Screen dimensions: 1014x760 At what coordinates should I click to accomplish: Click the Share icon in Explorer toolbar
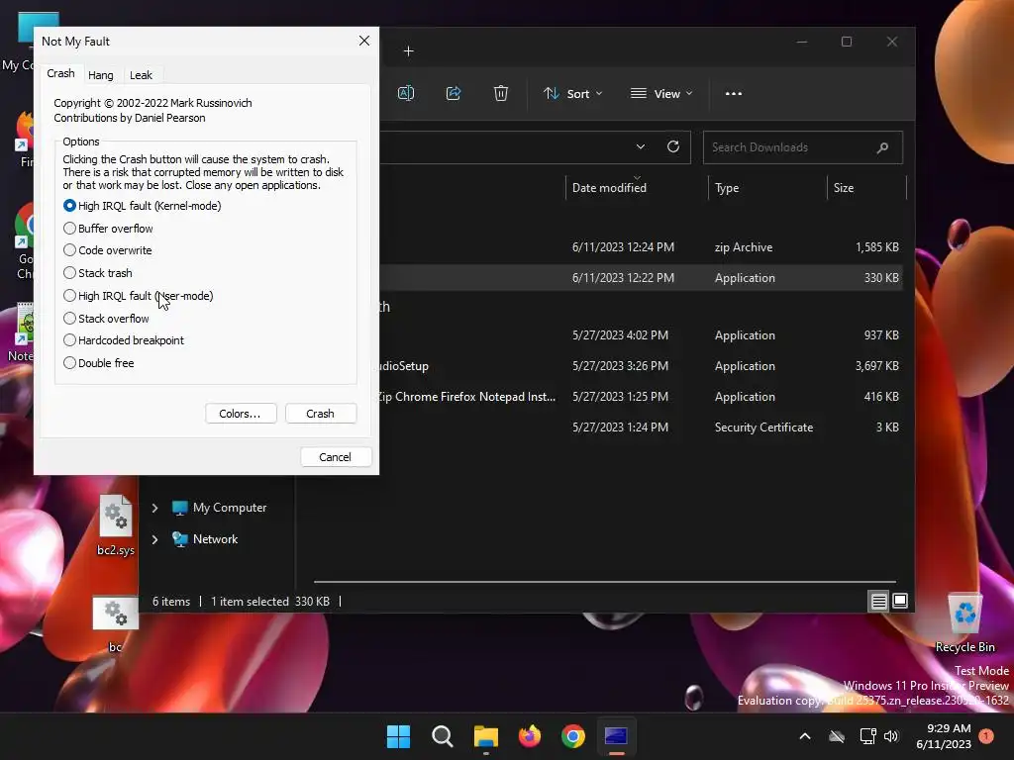(454, 93)
